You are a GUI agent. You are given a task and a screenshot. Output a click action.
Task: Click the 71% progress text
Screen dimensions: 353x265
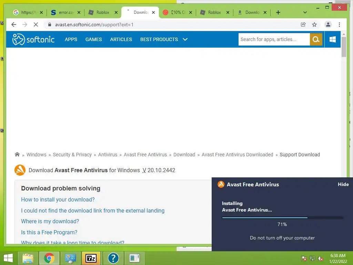282,224
